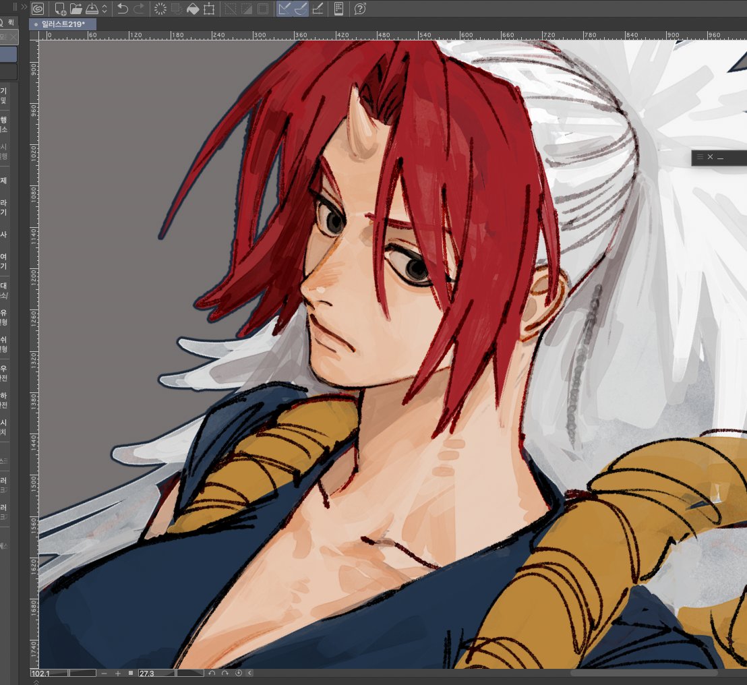Open the CLIP STUDIO support help icon
747x685 pixels.
[360, 9]
